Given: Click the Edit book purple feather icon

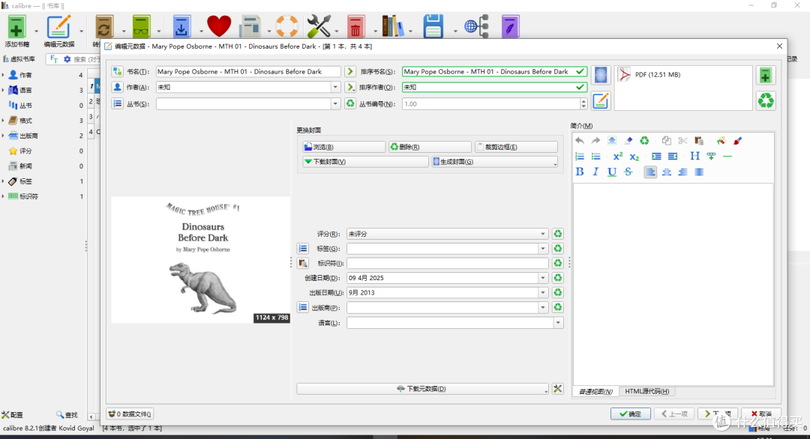Looking at the screenshot, I should (x=510, y=26).
